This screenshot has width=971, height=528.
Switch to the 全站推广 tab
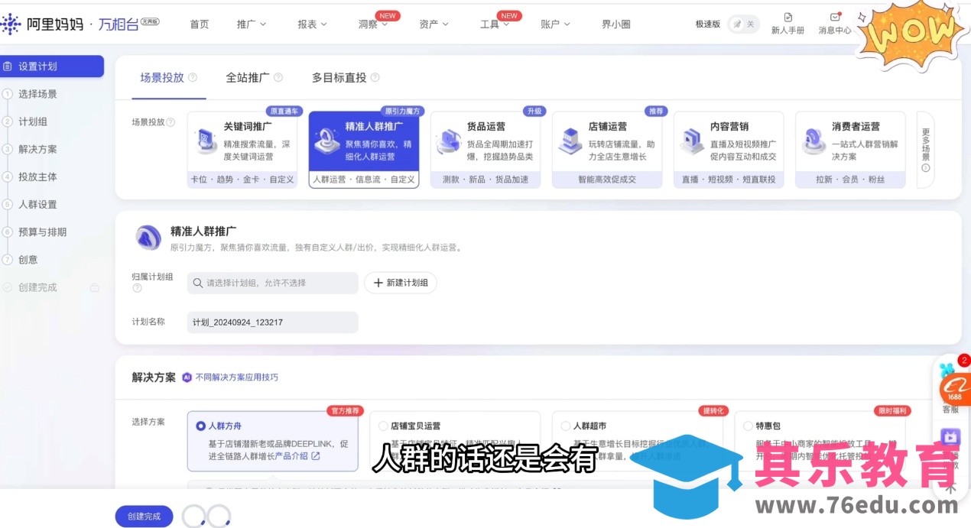[246, 77]
